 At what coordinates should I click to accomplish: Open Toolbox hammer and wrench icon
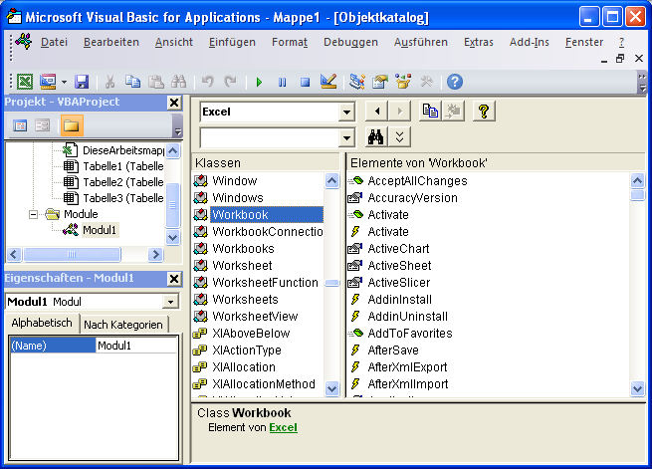[x=426, y=82]
